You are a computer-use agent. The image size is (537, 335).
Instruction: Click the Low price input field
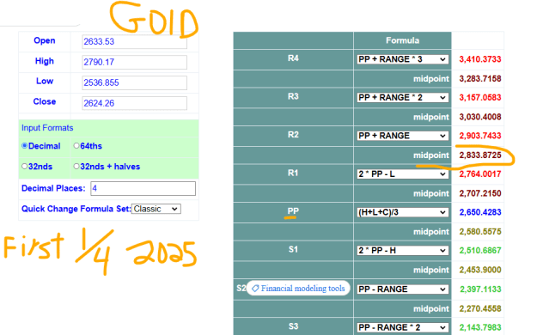pos(134,82)
